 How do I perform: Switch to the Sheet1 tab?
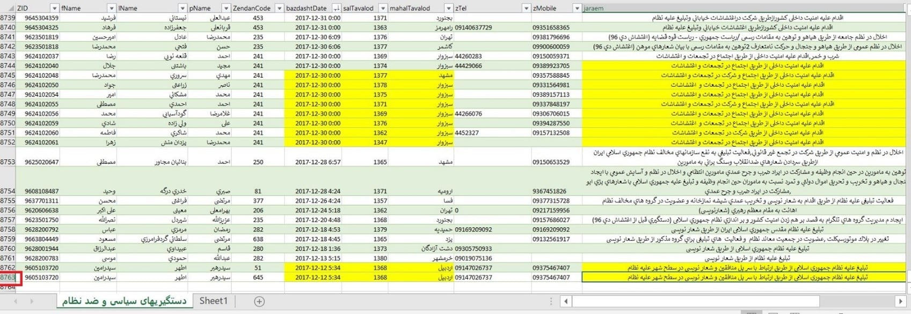click(x=214, y=301)
